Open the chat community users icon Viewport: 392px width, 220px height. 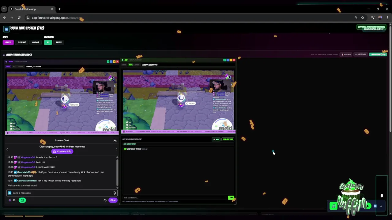coord(115,141)
